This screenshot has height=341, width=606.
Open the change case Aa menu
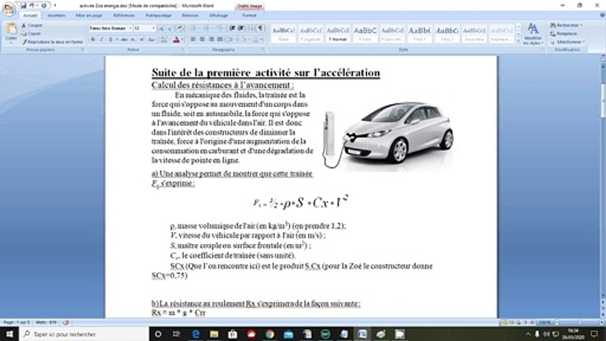tap(151, 39)
